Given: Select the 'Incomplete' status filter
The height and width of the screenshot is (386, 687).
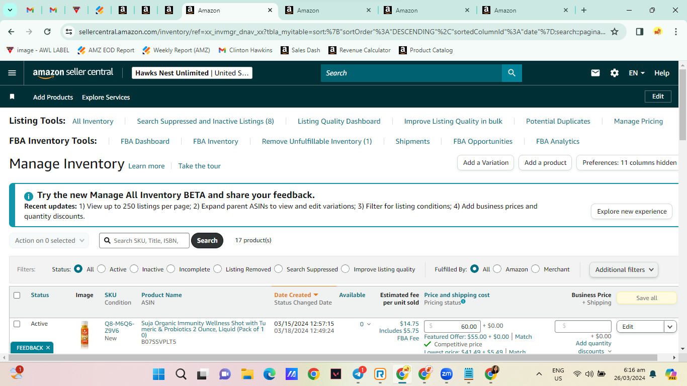Looking at the screenshot, I should 171,269.
